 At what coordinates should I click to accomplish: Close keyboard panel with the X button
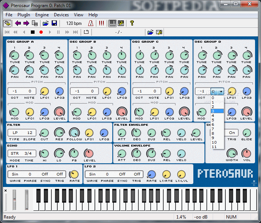coord(6,190)
